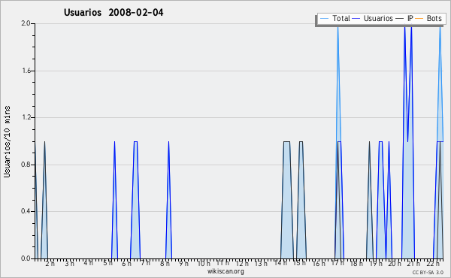The width and height of the screenshot is (451, 278).
Task: Click the 11 h x-axis label
Action: [222, 263]
